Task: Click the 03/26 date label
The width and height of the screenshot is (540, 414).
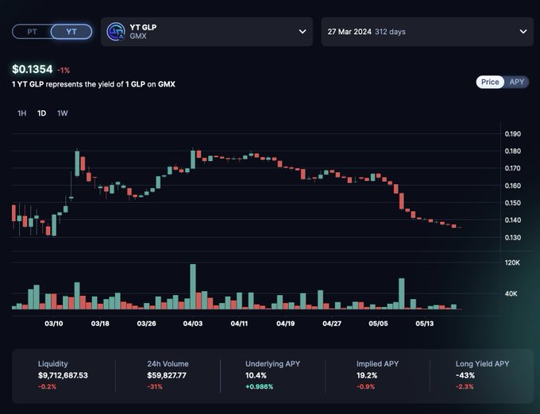Action: [x=146, y=324]
